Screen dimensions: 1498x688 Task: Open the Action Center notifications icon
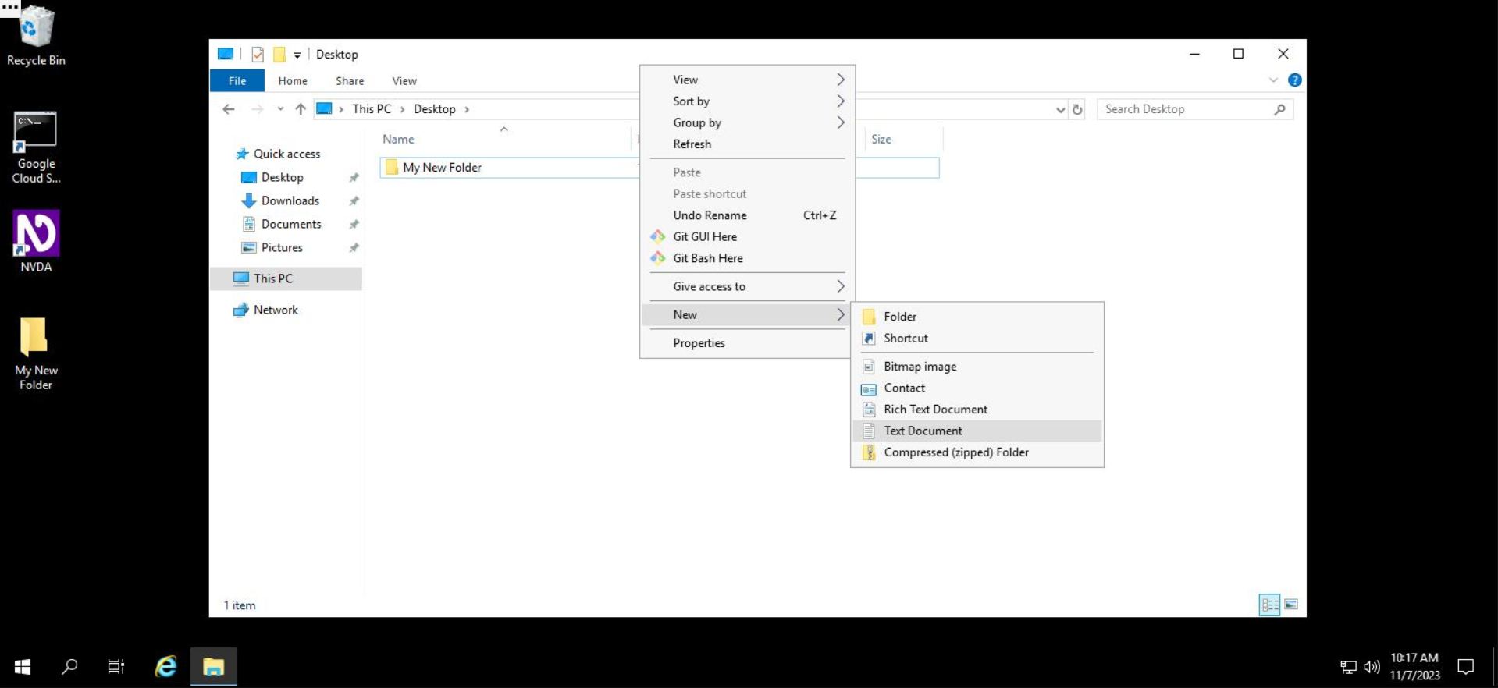click(1466, 667)
